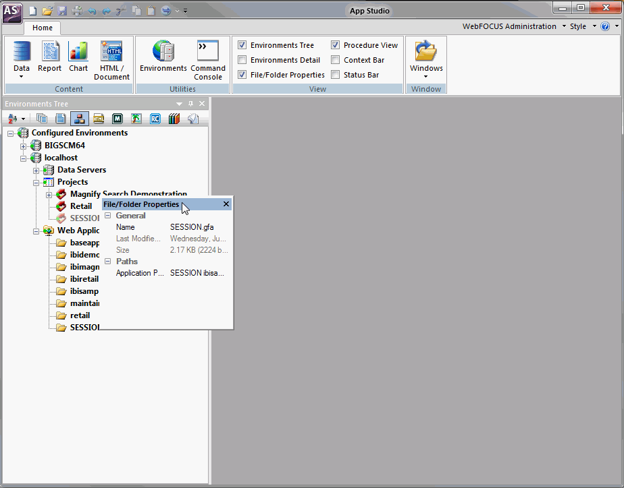Close the File/Folder Properties panel
Viewport: 624px width, 488px height.
[226, 204]
